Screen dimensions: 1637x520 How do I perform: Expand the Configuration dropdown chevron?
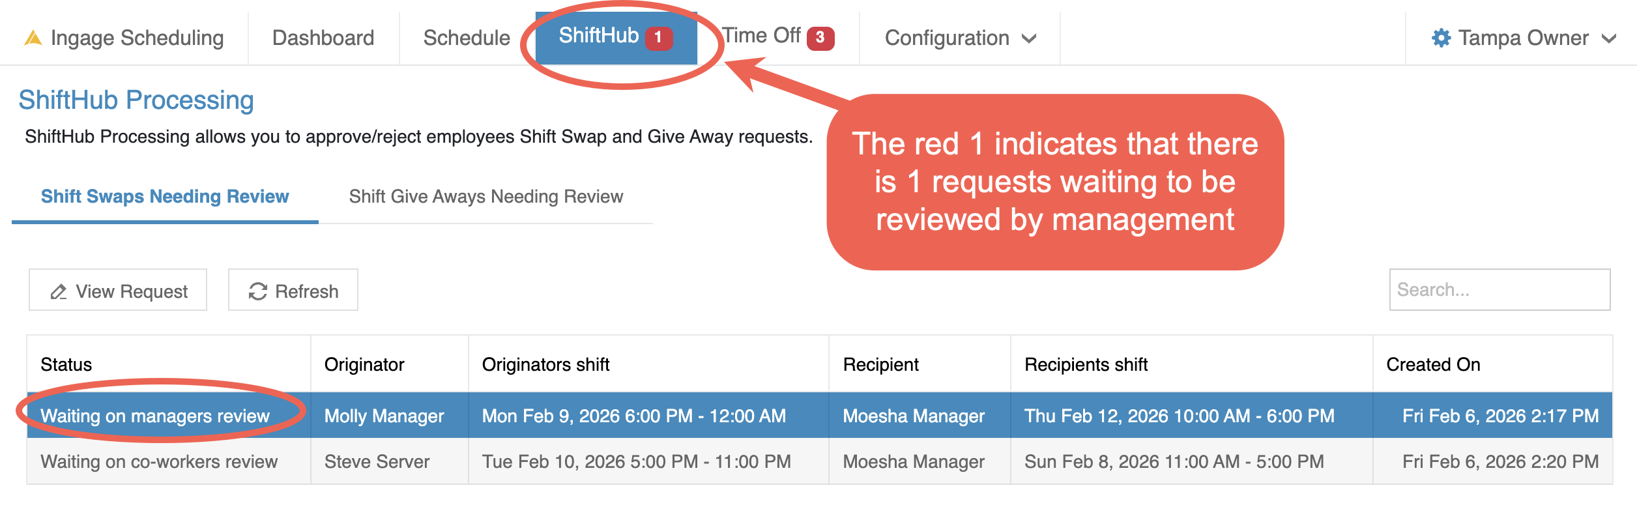tap(1030, 38)
